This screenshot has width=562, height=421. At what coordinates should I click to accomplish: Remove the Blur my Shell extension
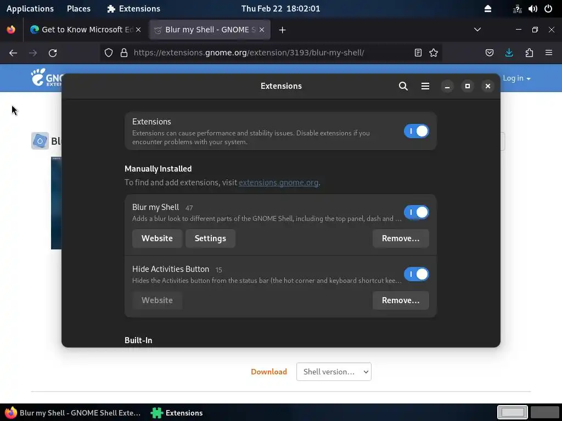point(401,238)
